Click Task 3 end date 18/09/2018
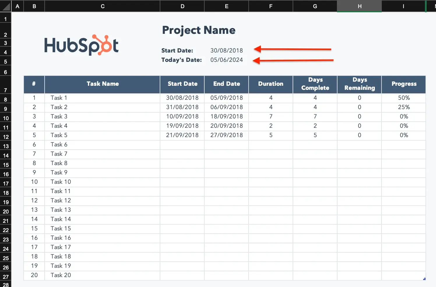Viewport: 436px width, 287px height. pyautogui.click(x=226, y=117)
